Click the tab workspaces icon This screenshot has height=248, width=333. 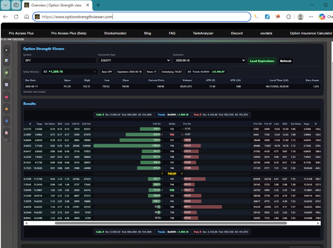click(16, 5)
